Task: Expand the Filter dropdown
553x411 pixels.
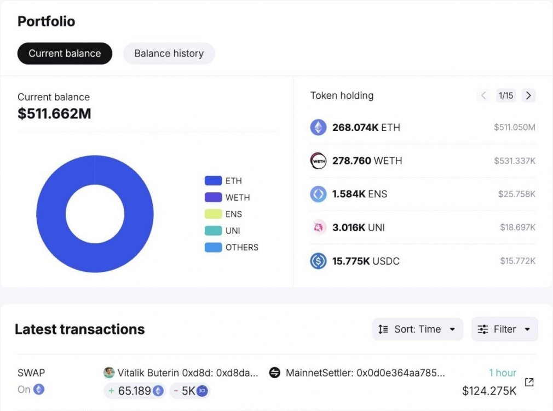Action: tap(504, 329)
